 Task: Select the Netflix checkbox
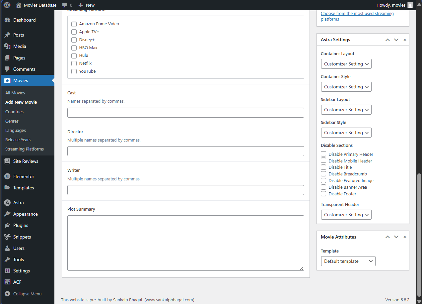[74, 63]
